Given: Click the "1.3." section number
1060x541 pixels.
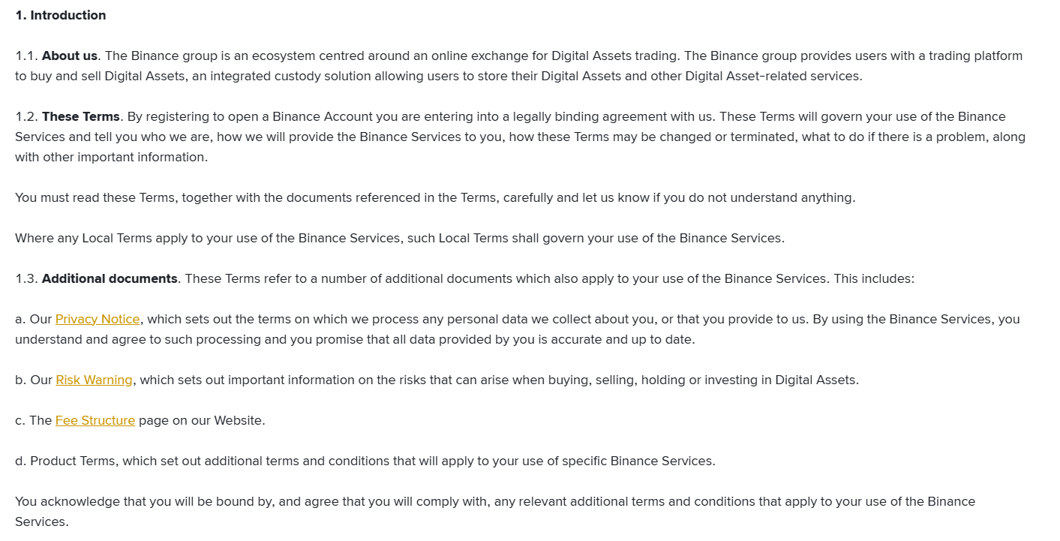Looking at the screenshot, I should pos(26,278).
